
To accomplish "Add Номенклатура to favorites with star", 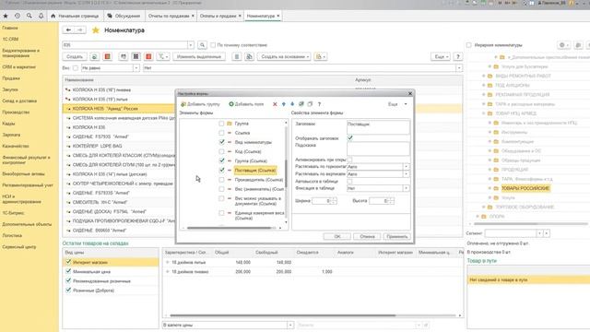I will point(96,30).
